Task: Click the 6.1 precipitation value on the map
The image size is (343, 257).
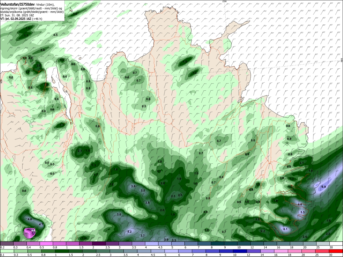Action: (285, 229)
